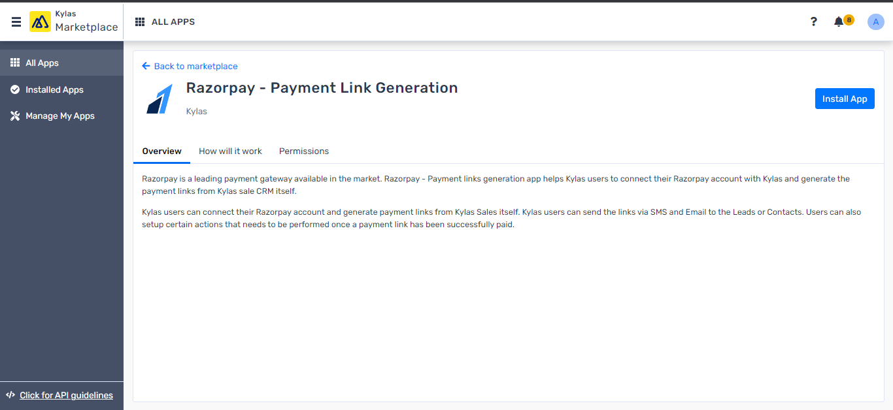Switch to the Overview tab

coord(161,151)
